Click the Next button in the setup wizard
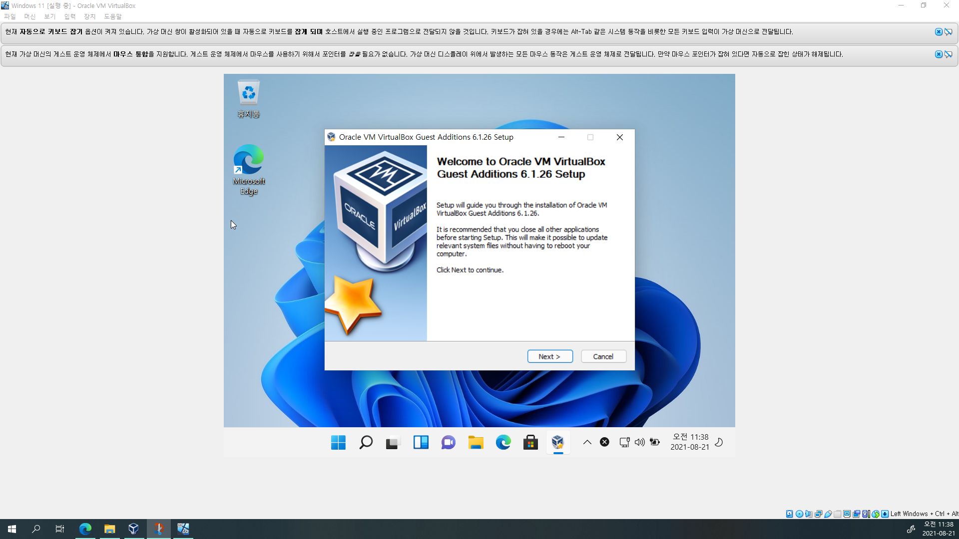 [x=550, y=356]
